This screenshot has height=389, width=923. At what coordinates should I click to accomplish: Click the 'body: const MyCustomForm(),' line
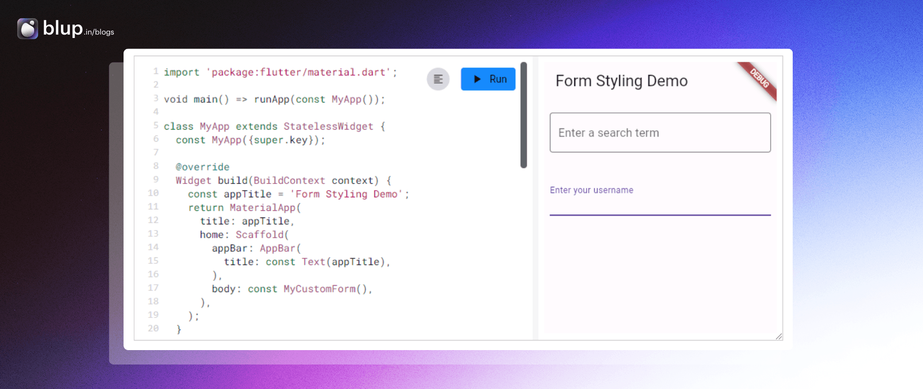[292, 289]
